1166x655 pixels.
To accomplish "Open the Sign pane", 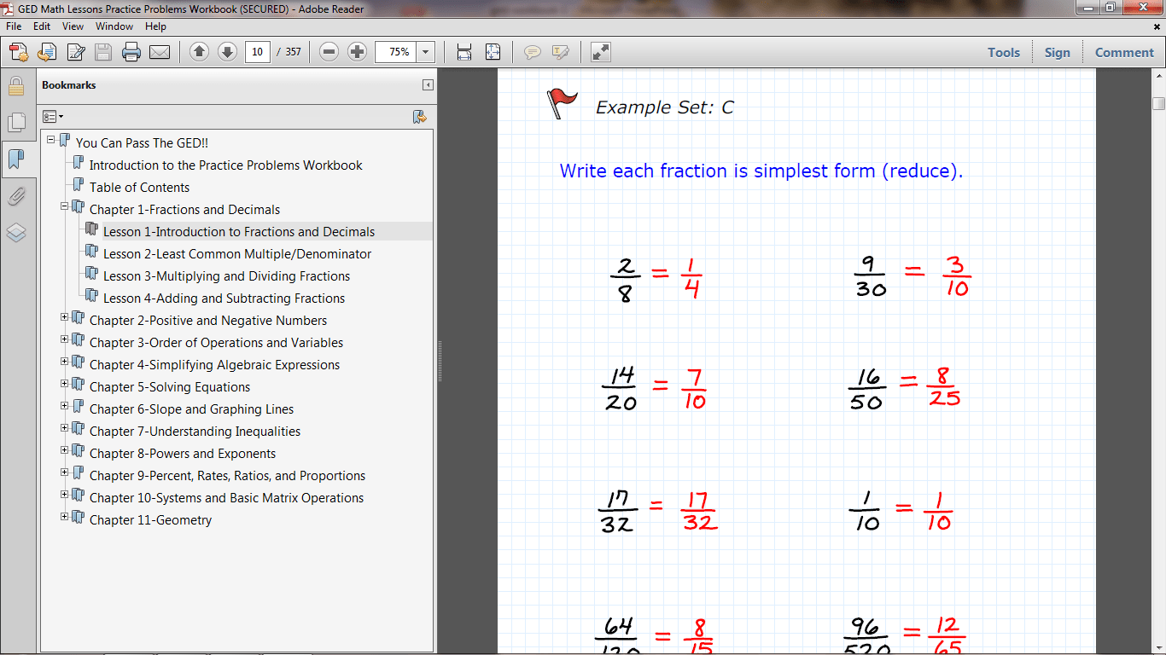I will click(x=1057, y=52).
